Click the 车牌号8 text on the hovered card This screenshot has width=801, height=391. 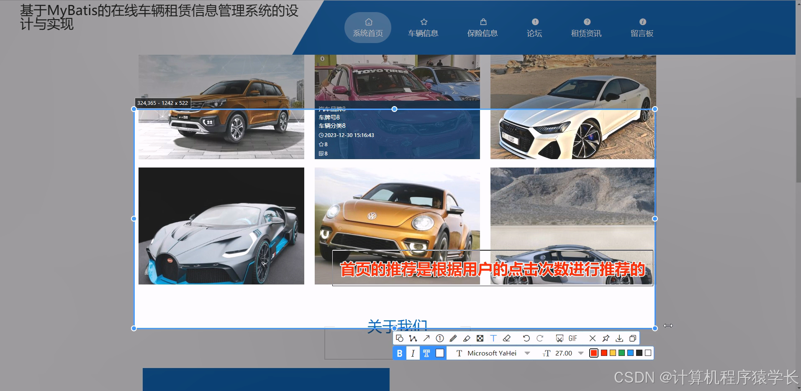[x=329, y=117]
